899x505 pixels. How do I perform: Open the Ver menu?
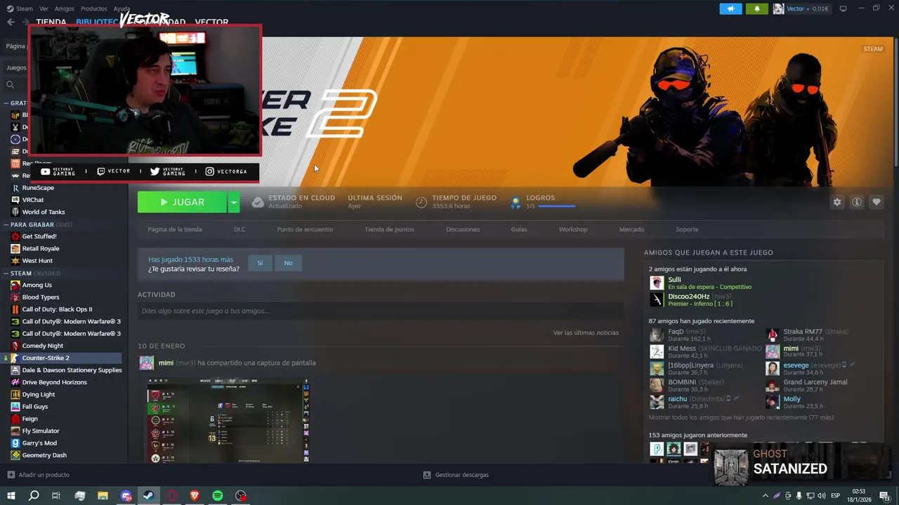click(44, 8)
